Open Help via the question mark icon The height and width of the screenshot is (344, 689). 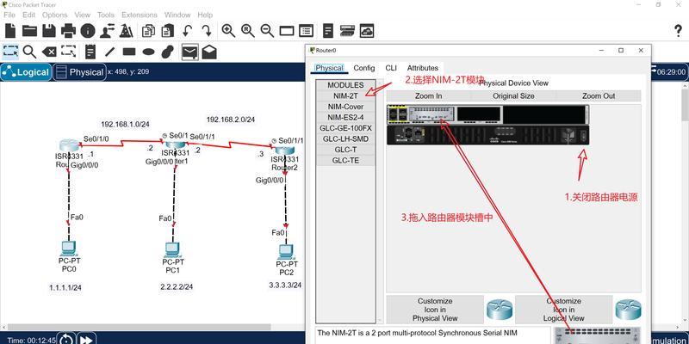pos(678,31)
